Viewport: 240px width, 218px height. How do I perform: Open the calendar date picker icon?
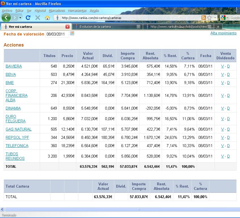click(72, 33)
